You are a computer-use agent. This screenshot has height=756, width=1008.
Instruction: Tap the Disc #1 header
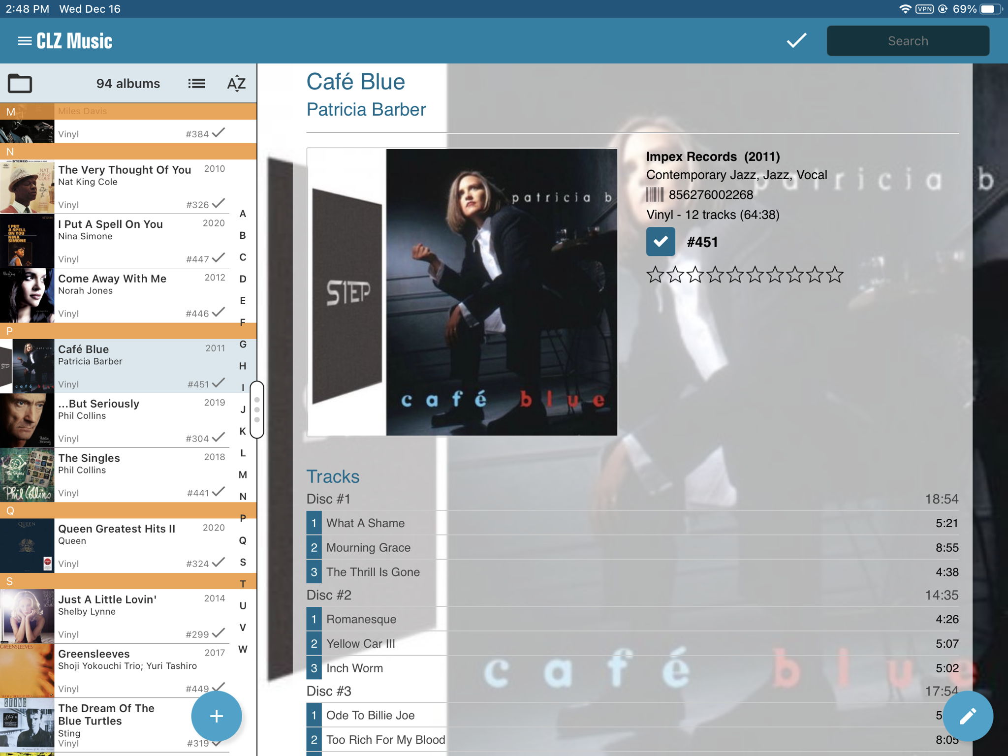click(329, 499)
